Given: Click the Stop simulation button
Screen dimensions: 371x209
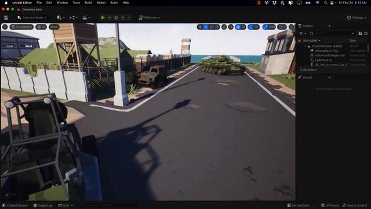Looking at the screenshot, I should tap(116, 17).
